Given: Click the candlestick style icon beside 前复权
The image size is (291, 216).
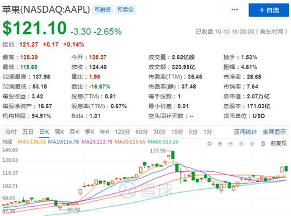Looking at the screenshot, I should (263, 144).
